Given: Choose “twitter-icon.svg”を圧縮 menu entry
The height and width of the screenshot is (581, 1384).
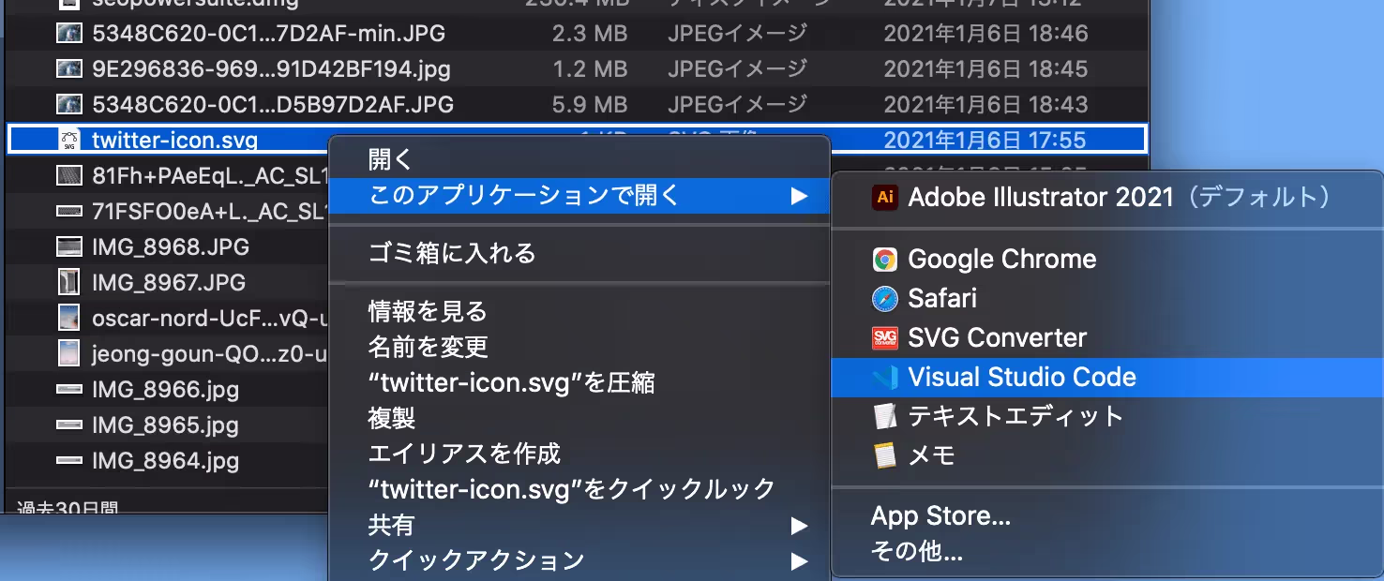Looking at the screenshot, I should (511, 382).
